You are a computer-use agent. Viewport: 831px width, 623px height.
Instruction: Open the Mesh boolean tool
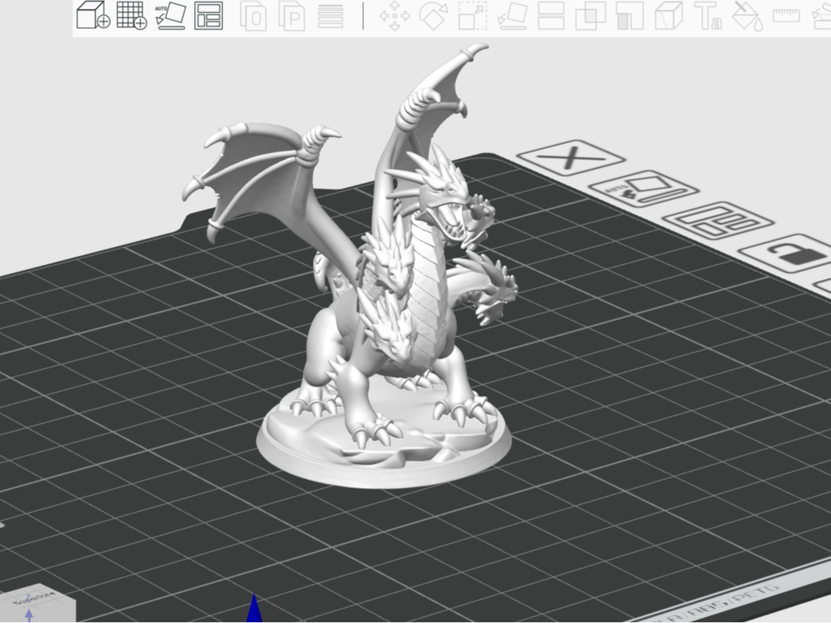[590, 16]
